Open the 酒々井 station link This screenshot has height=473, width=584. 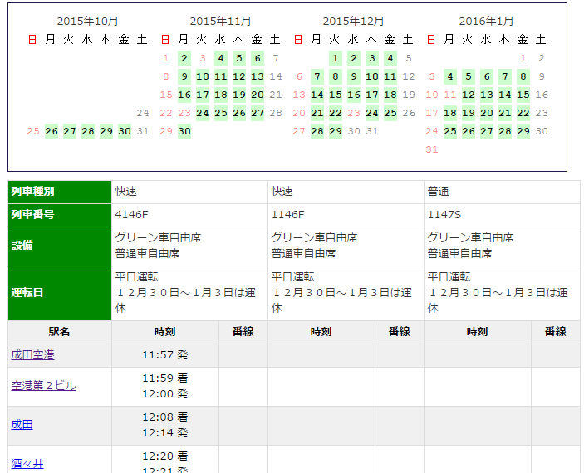click(x=27, y=464)
